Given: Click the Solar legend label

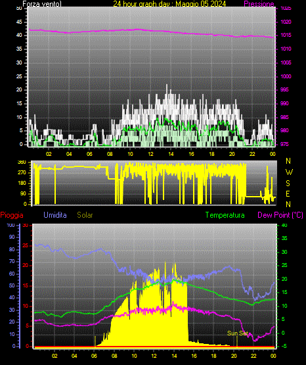Looking at the screenshot, I should (85, 215).
